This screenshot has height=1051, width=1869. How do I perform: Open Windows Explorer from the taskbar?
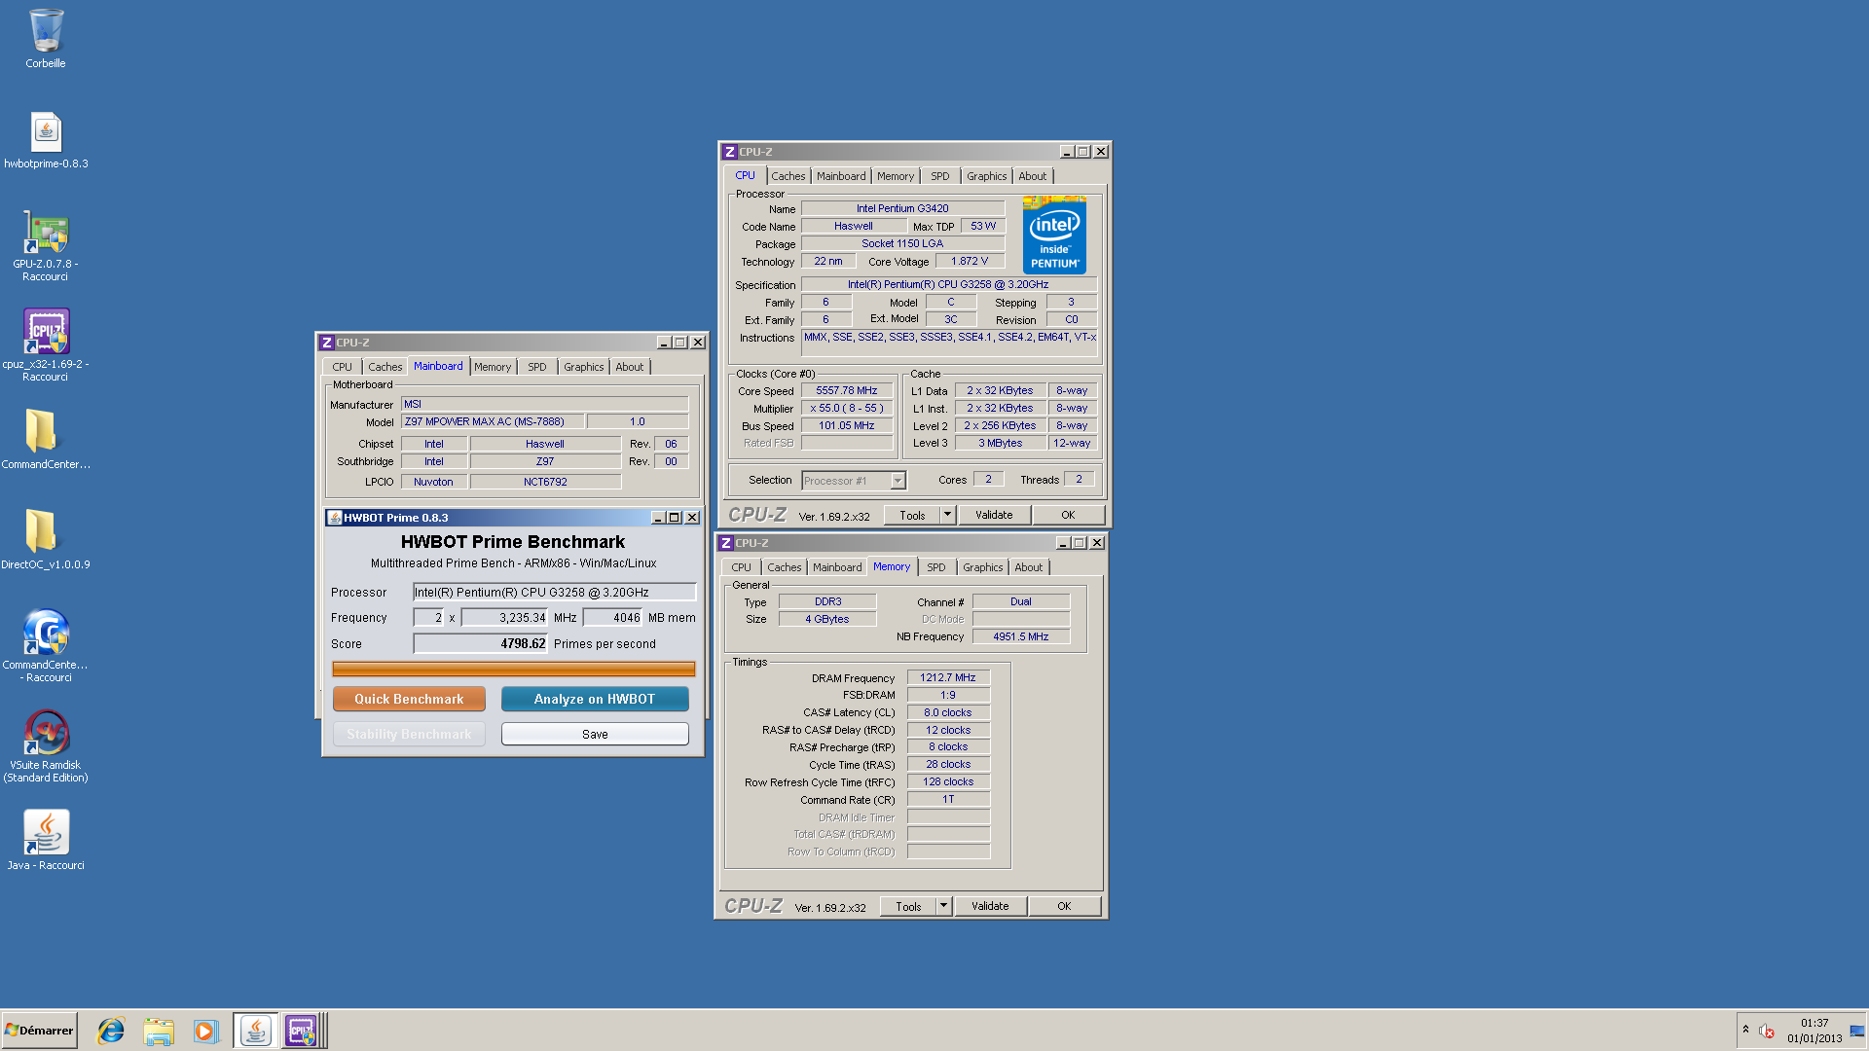(x=158, y=1031)
